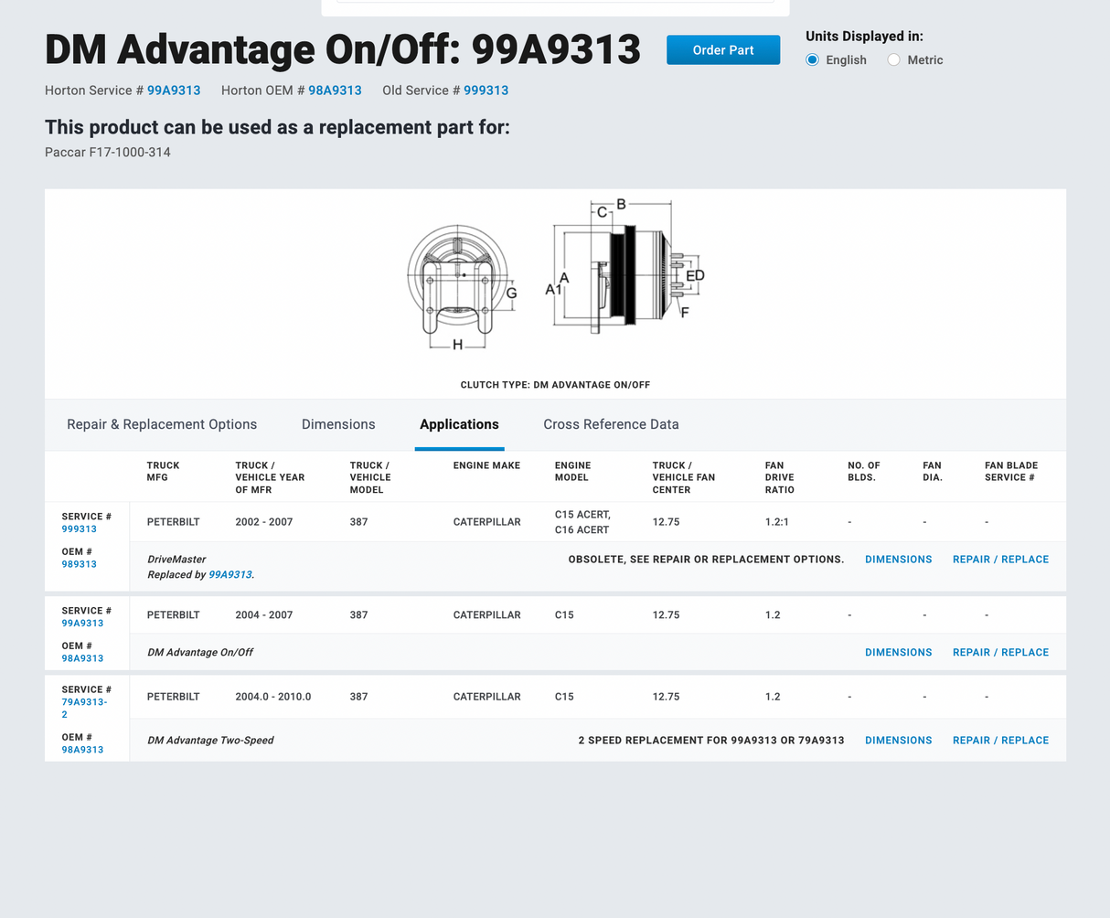
Task: Click the Order Part button
Action: point(723,50)
